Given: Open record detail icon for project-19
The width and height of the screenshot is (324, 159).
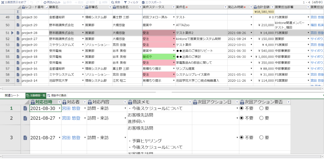Looking at the screenshot, I should click(x=18, y=51).
